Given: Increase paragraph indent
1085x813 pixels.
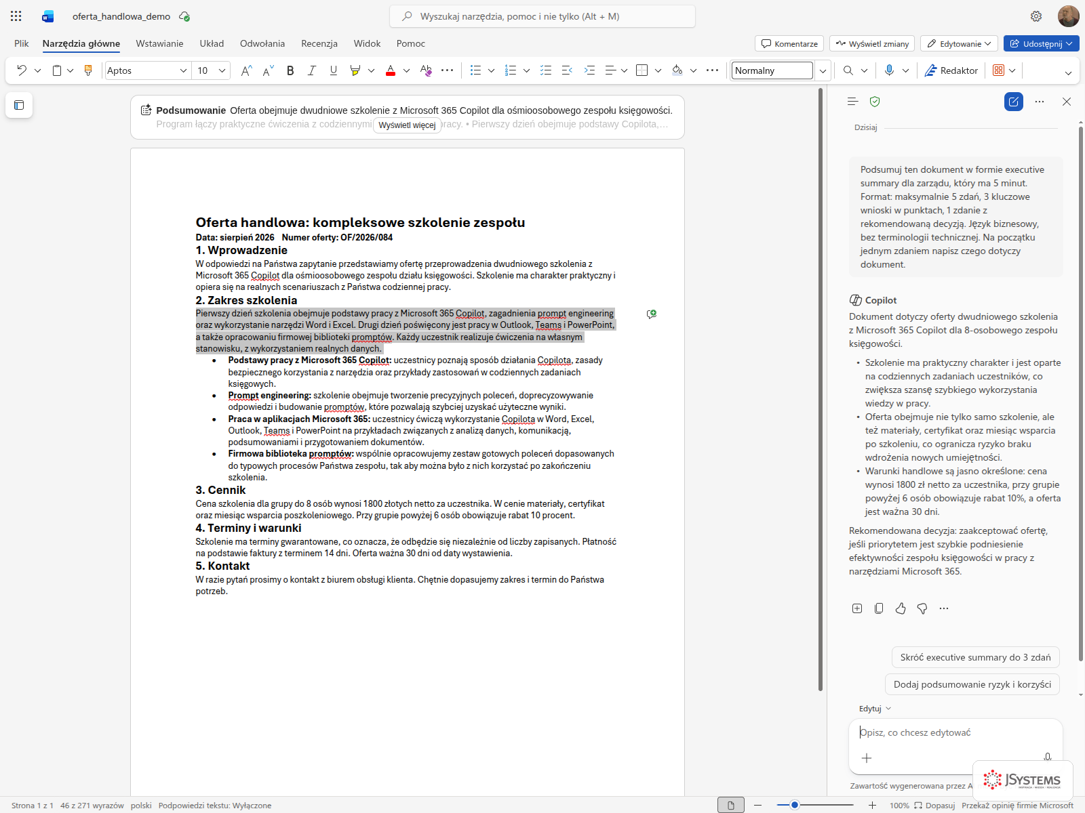Looking at the screenshot, I should pyautogui.click(x=589, y=70).
